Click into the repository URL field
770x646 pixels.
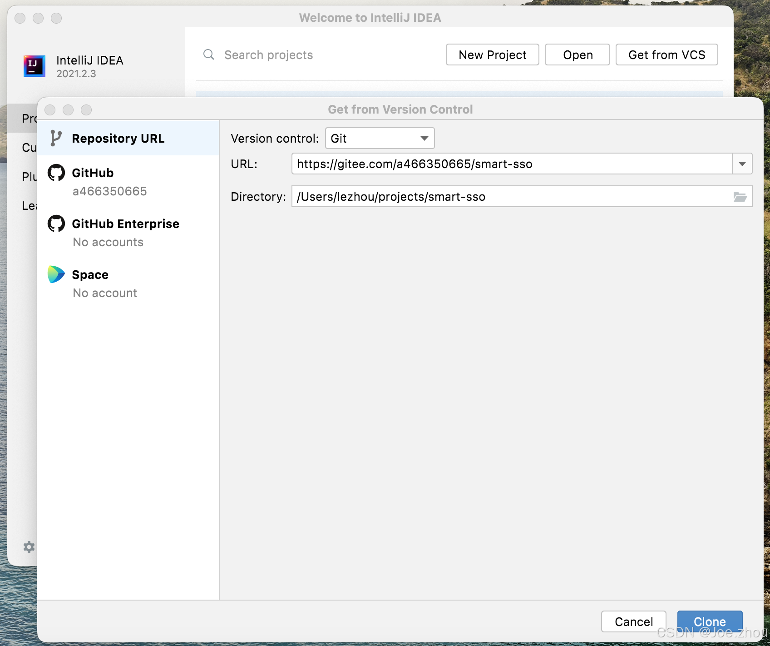(512, 164)
